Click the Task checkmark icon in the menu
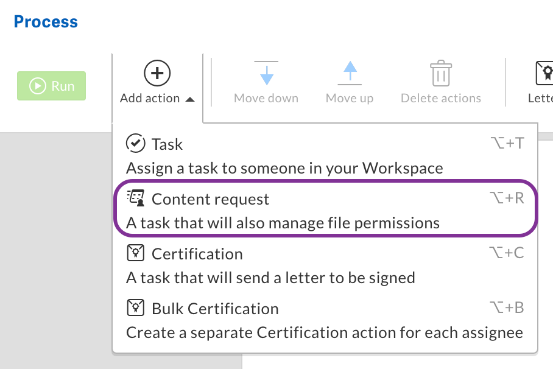553x369 pixels. pyautogui.click(x=136, y=144)
